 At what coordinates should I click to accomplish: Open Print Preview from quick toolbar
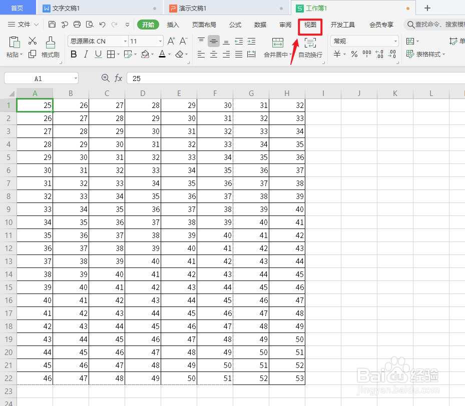point(90,24)
